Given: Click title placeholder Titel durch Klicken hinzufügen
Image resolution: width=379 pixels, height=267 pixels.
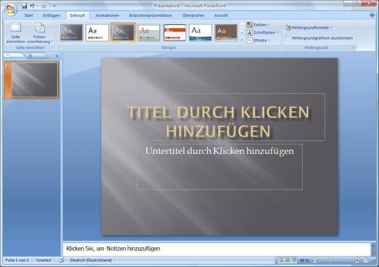Looking at the screenshot, I should coord(218,117).
